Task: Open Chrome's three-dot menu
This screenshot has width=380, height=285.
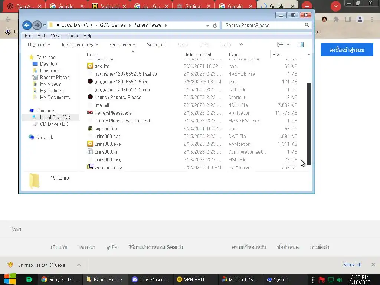Action: pos(372,19)
